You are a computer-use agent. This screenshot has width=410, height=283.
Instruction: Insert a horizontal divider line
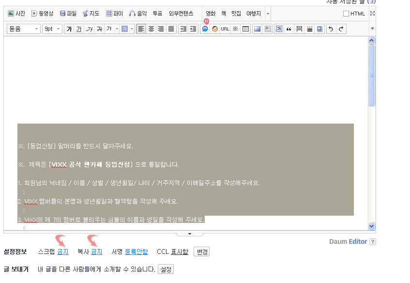pos(300,29)
